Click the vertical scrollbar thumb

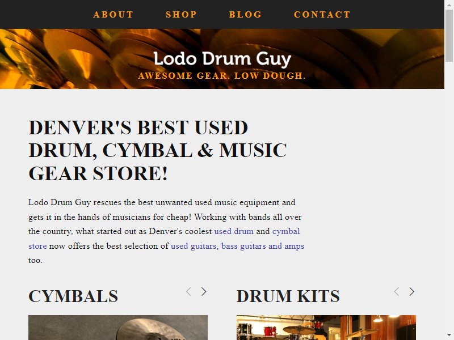pyautogui.click(x=449, y=36)
